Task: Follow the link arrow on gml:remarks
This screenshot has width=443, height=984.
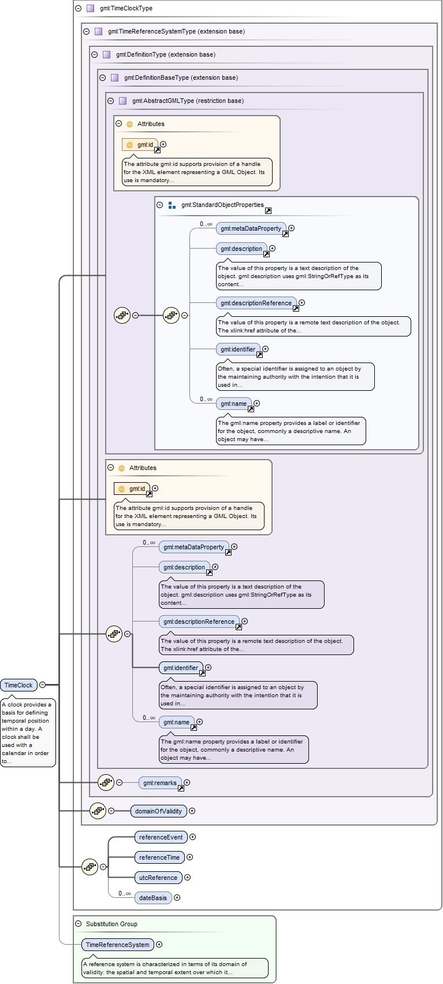Action: coord(181,788)
